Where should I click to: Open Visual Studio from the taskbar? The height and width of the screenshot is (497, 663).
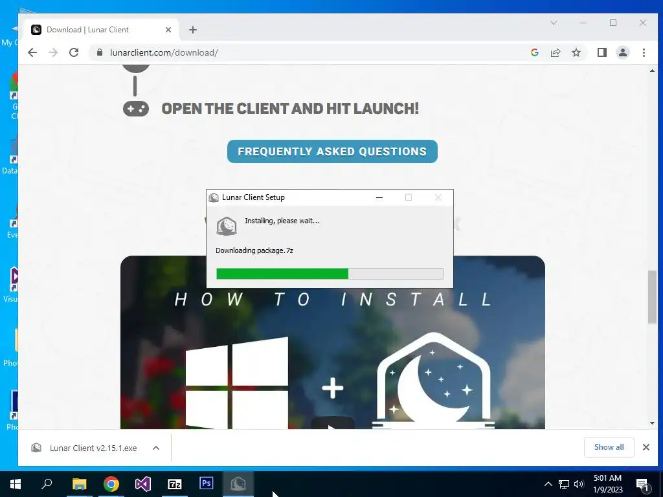click(143, 484)
